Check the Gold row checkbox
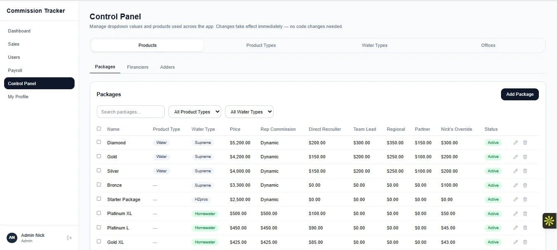This screenshot has height=250, width=557. coord(99,156)
